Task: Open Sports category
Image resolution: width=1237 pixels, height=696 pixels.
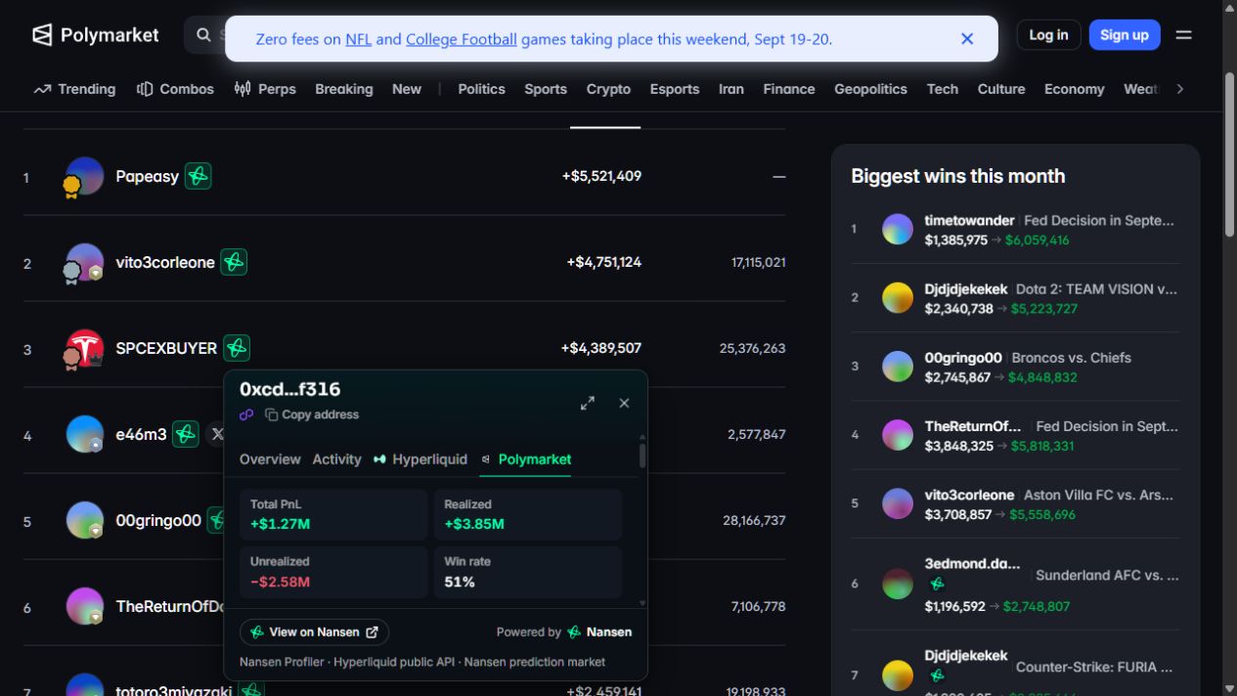Action: click(546, 89)
